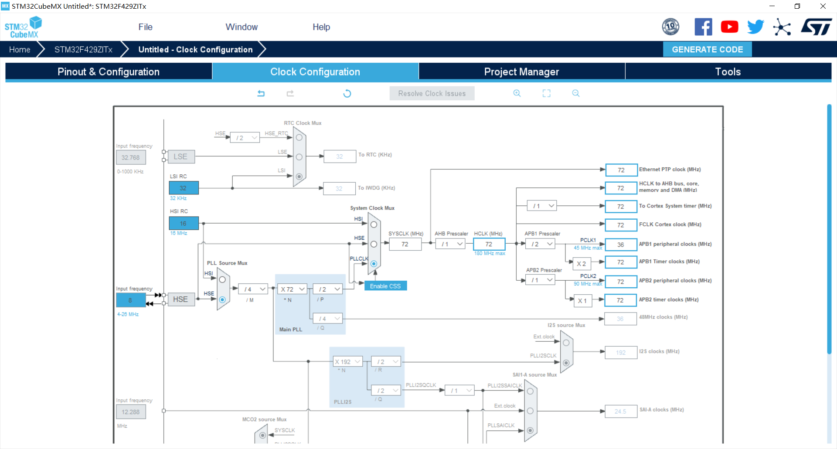This screenshot has height=449, width=837.
Task: Click the refresh clock diagram icon
Action: pyautogui.click(x=347, y=93)
